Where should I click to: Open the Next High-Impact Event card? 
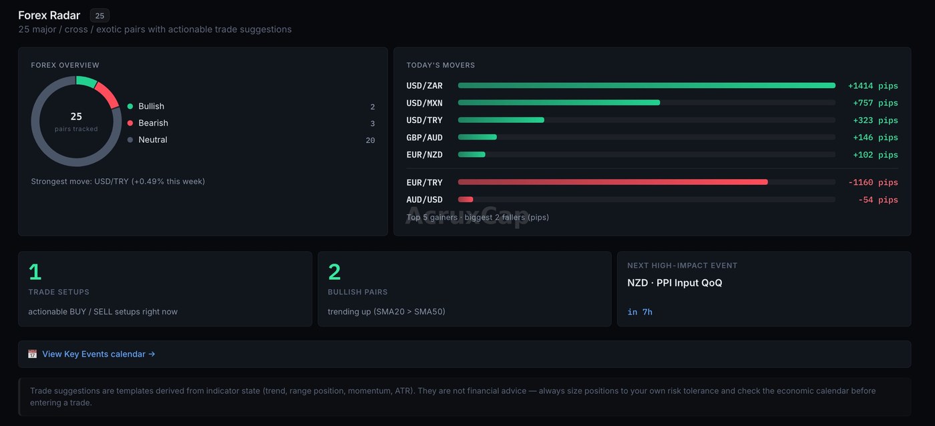point(764,288)
